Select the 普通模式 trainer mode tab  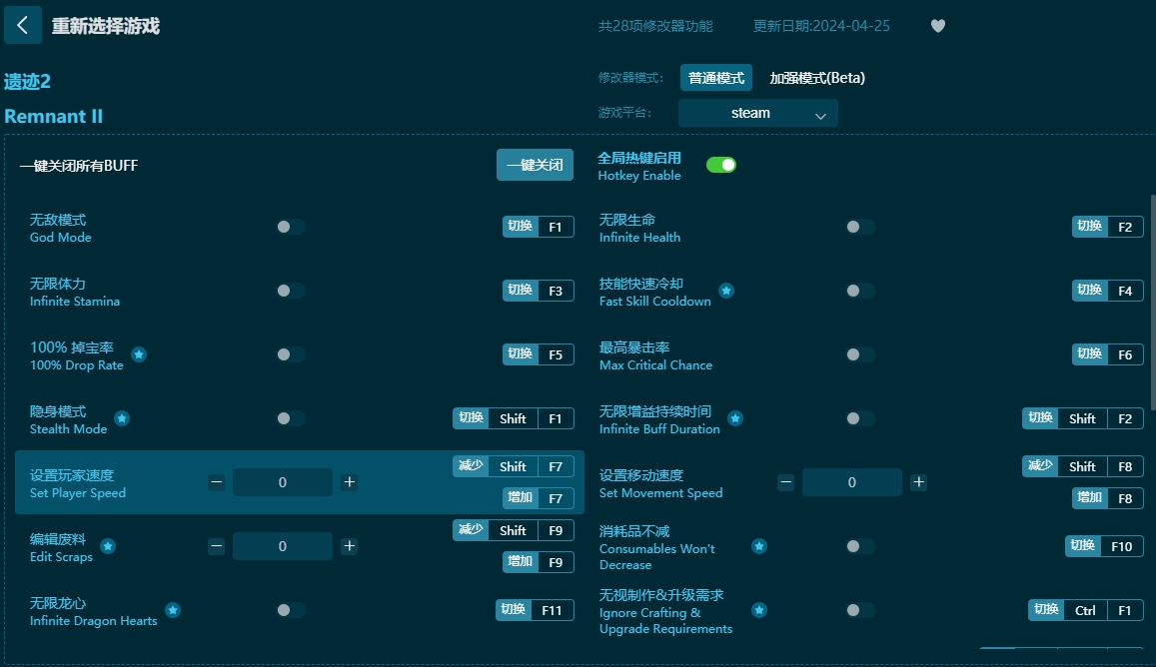pyautogui.click(x=715, y=78)
